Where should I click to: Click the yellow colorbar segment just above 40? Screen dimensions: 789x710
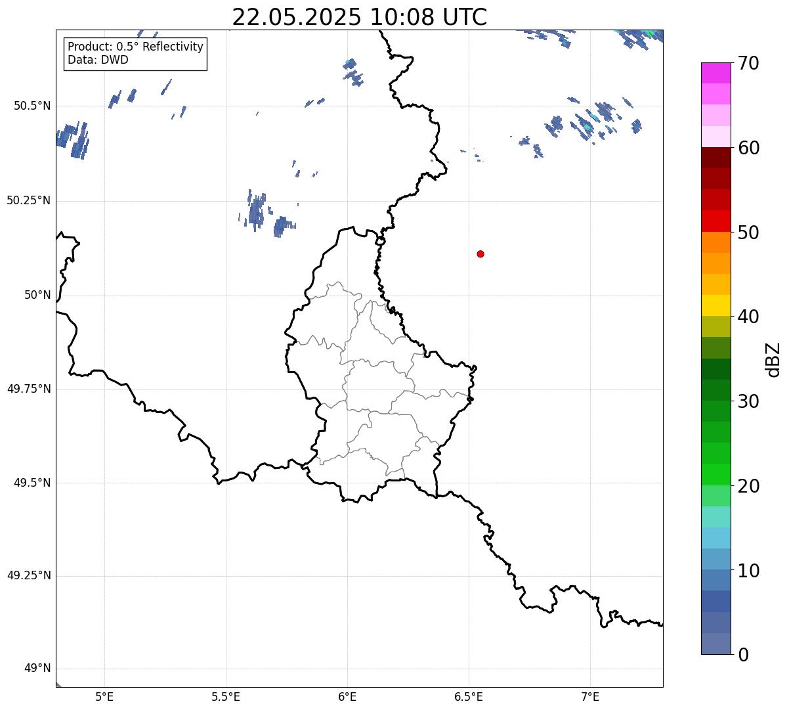click(715, 305)
